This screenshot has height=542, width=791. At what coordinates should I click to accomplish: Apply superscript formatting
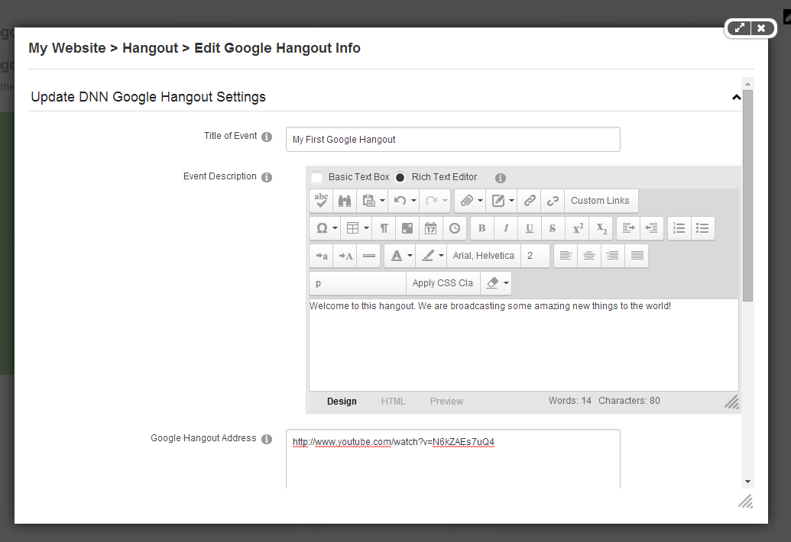(x=578, y=228)
